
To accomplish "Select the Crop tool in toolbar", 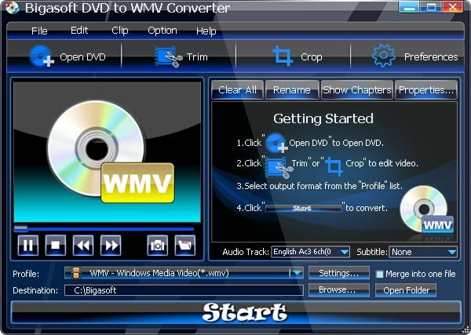I will tap(283, 56).
